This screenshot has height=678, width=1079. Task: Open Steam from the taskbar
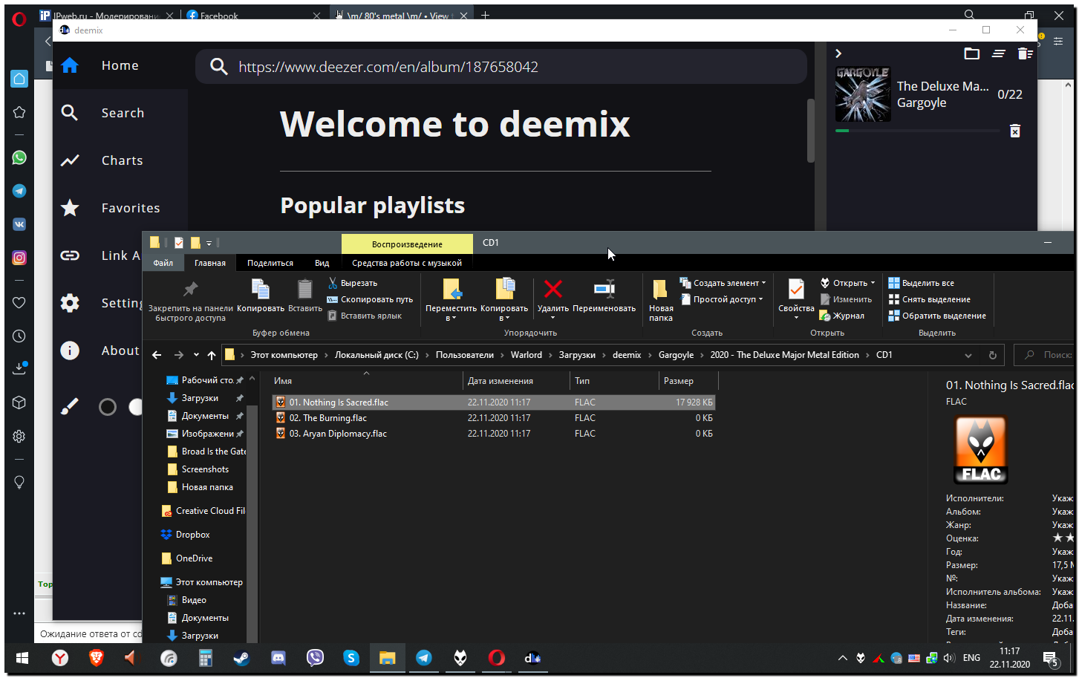[241, 658]
